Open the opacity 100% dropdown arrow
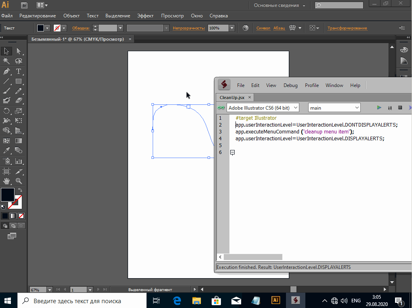The height and width of the screenshot is (308, 412). pos(231,28)
